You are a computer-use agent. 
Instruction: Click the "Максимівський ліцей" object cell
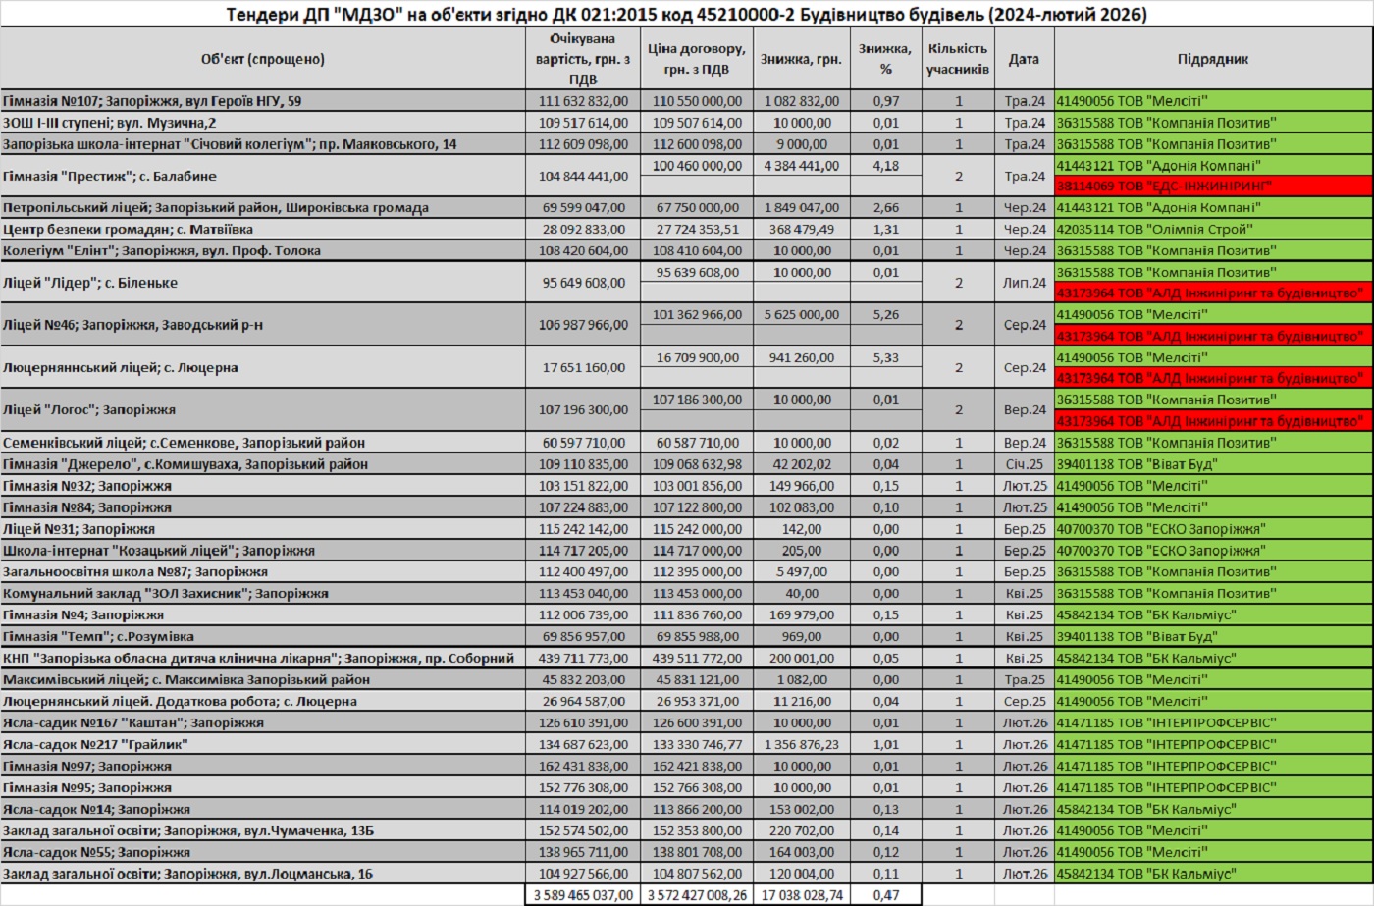point(262,680)
